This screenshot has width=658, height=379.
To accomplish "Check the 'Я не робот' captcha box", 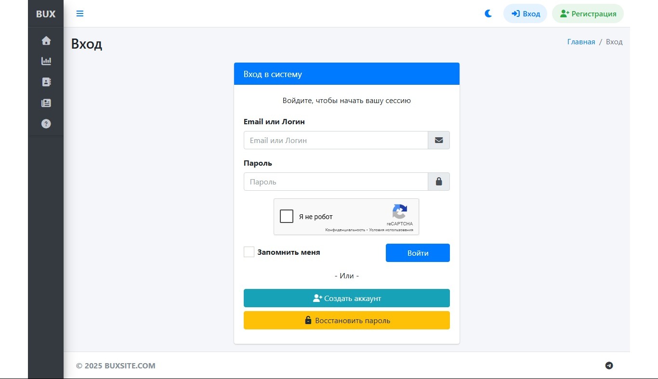I will 287,216.
